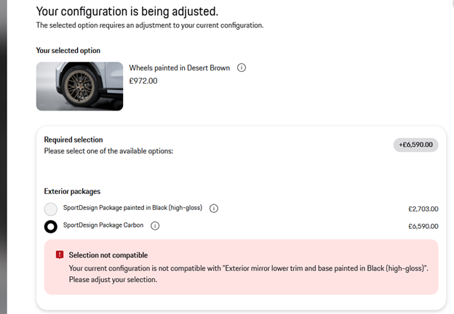Click the £6,590.00 price of the Carbon package
This screenshot has height=314, width=454.
423,226
